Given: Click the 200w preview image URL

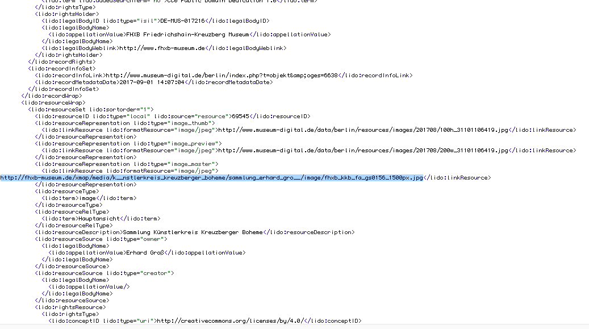Looking at the screenshot, I should [364, 151].
